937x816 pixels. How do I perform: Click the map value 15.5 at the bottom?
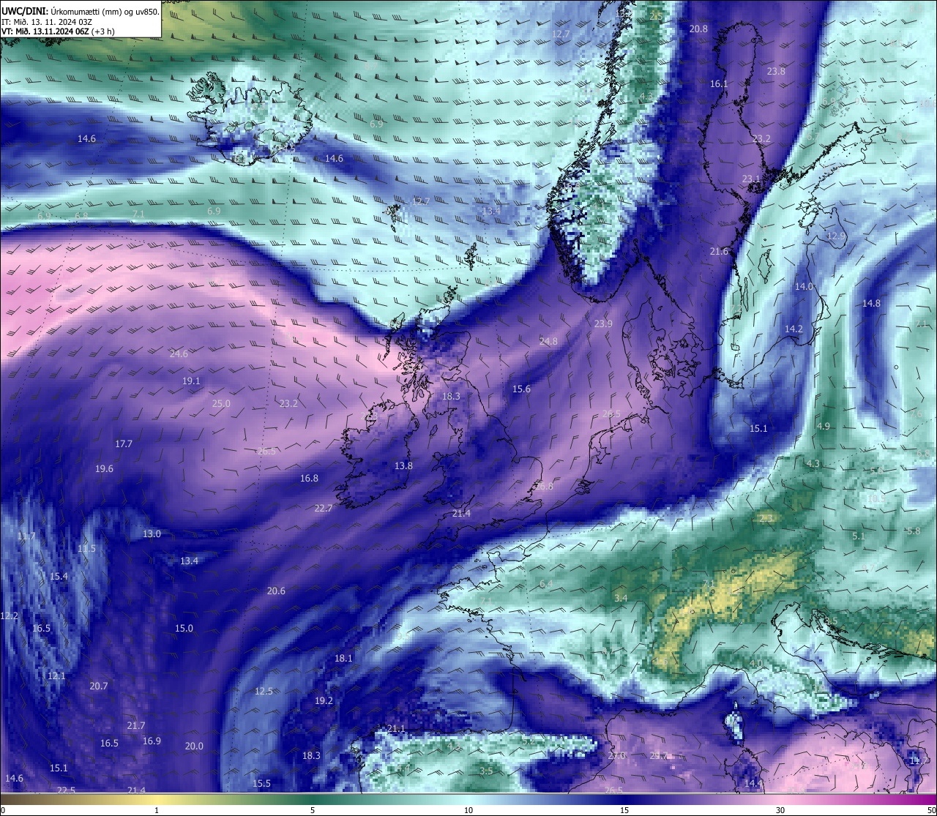pyautogui.click(x=261, y=784)
